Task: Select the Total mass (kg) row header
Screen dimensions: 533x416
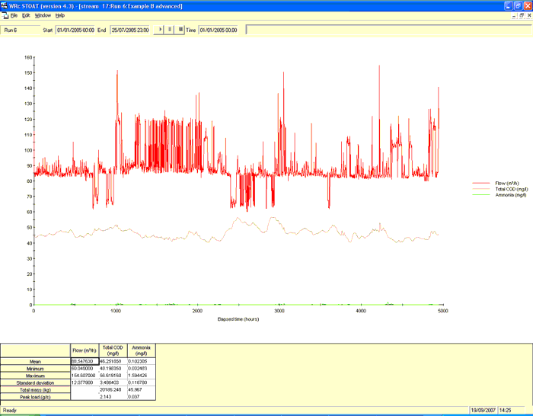Action: pyautogui.click(x=35, y=390)
